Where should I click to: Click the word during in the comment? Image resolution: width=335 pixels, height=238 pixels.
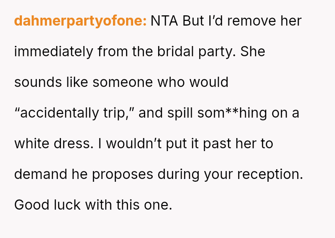tap(178, 175)
